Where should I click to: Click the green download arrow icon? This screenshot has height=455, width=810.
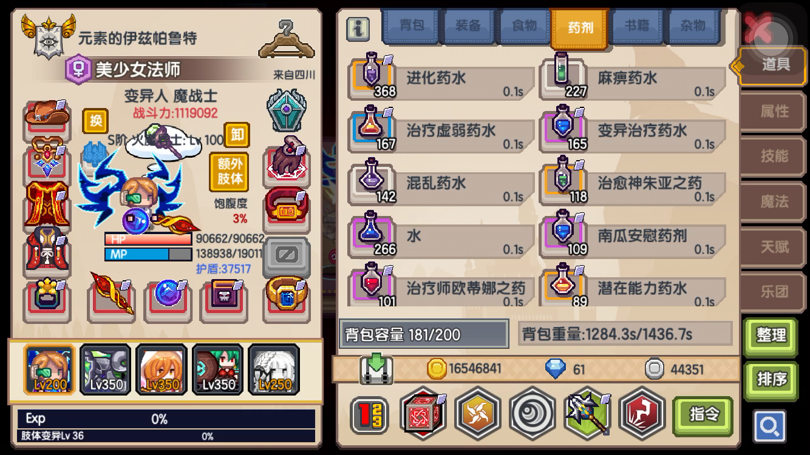pos(376,369)
